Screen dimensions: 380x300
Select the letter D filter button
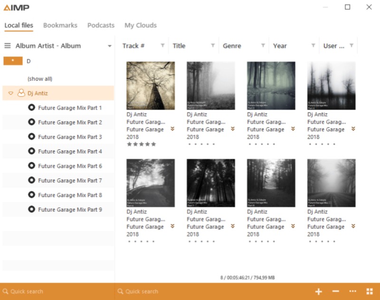12,61
